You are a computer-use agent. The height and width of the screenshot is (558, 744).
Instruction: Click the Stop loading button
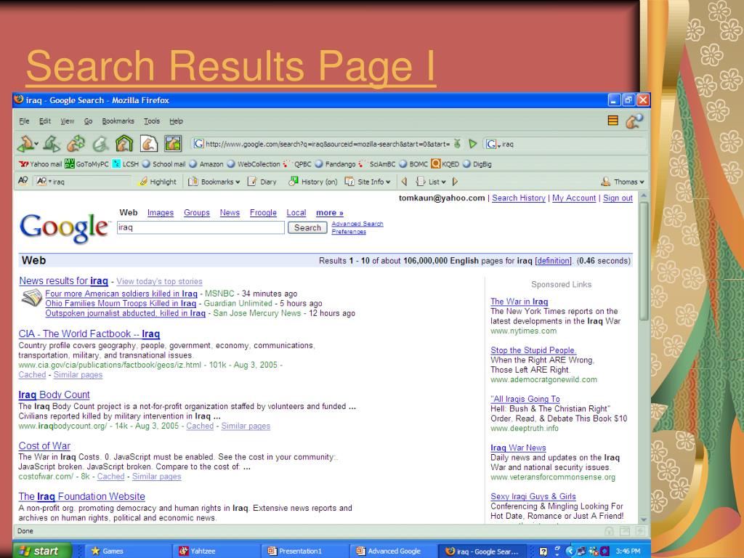tap(100, 143)
